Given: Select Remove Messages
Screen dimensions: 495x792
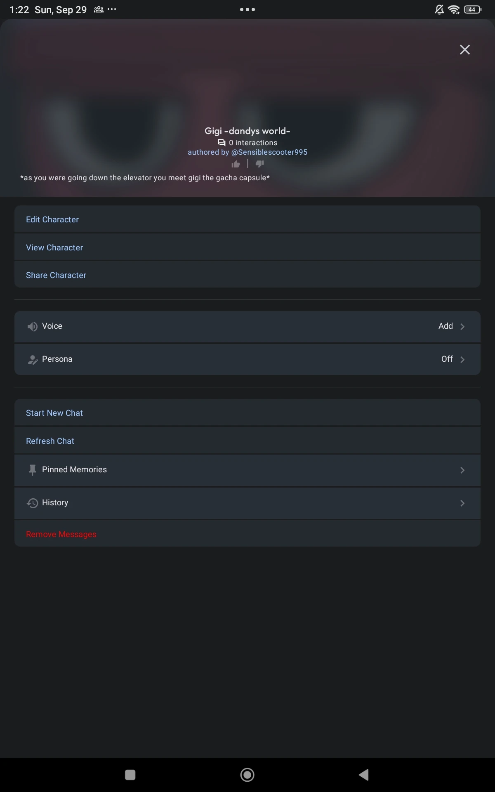Looking at the screenshot, I should point(61,534).
